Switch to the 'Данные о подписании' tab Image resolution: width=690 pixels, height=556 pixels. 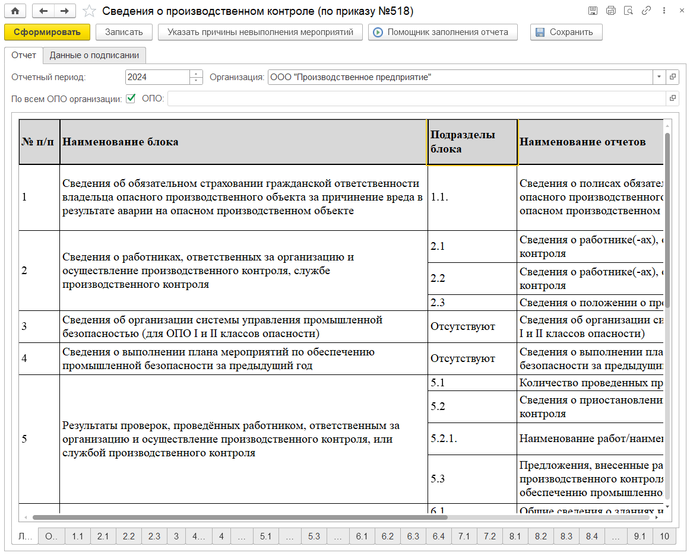pyautogui.click(x=94, y=55)
